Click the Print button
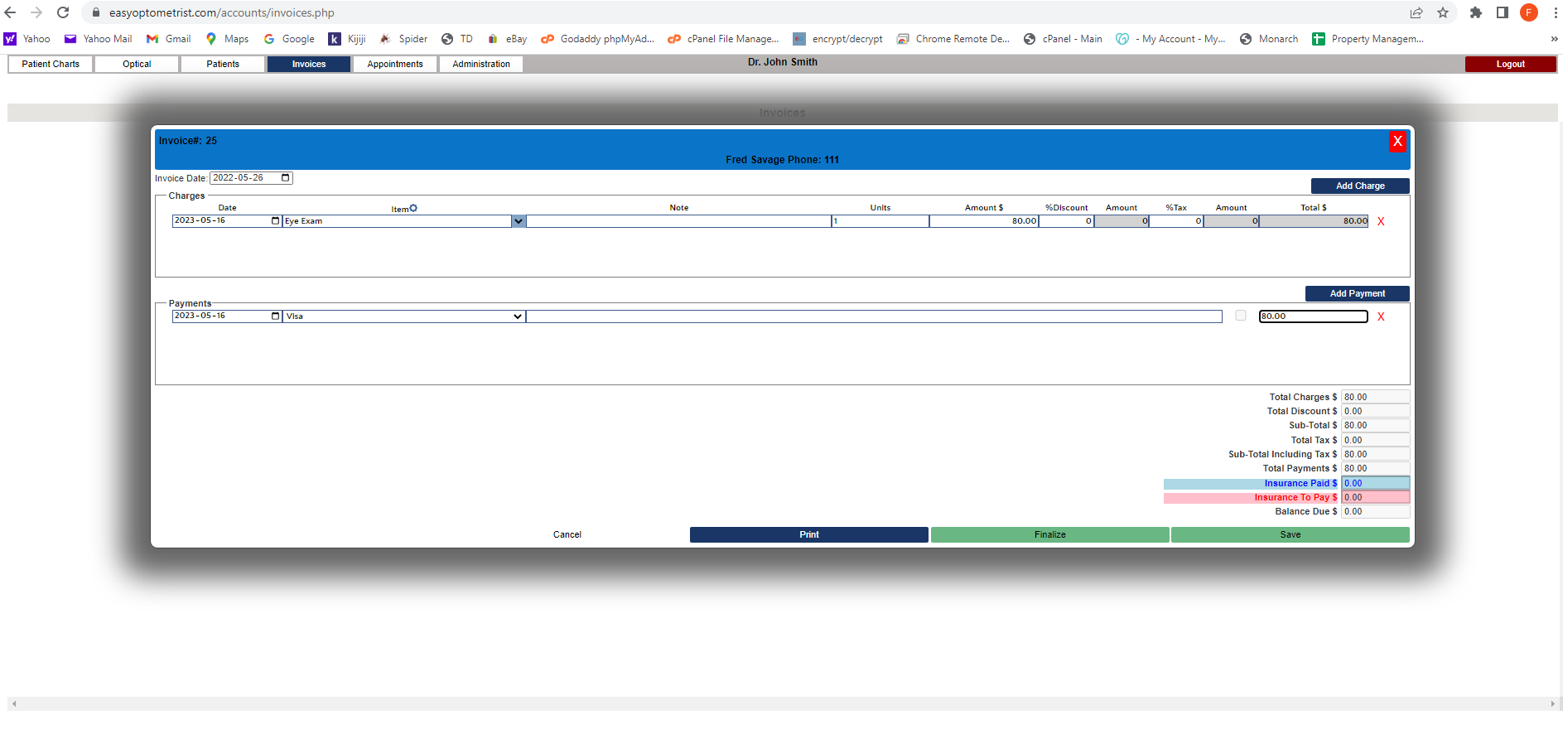1563x739 pixels. click(809, 534)
